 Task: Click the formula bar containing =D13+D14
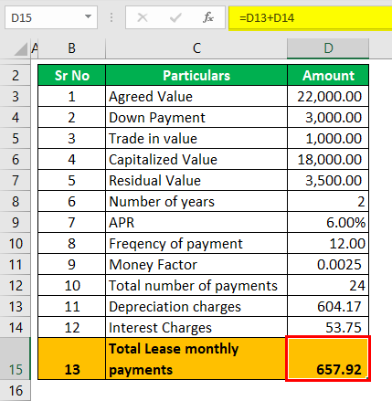tap(310, 18)
